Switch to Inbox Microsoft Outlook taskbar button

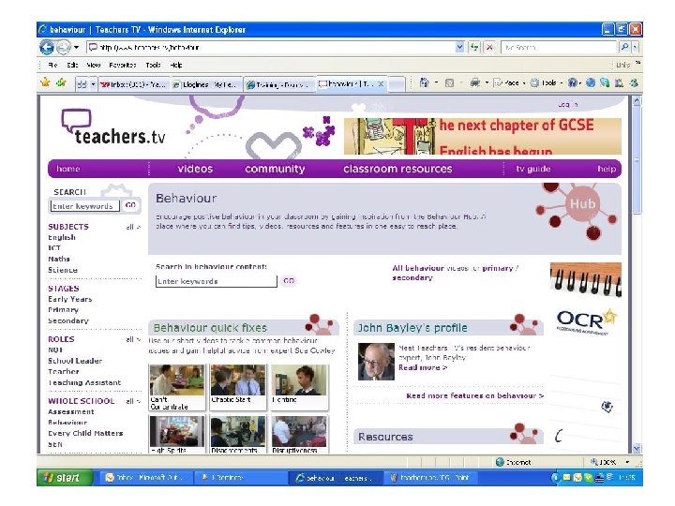click(145, 478)
